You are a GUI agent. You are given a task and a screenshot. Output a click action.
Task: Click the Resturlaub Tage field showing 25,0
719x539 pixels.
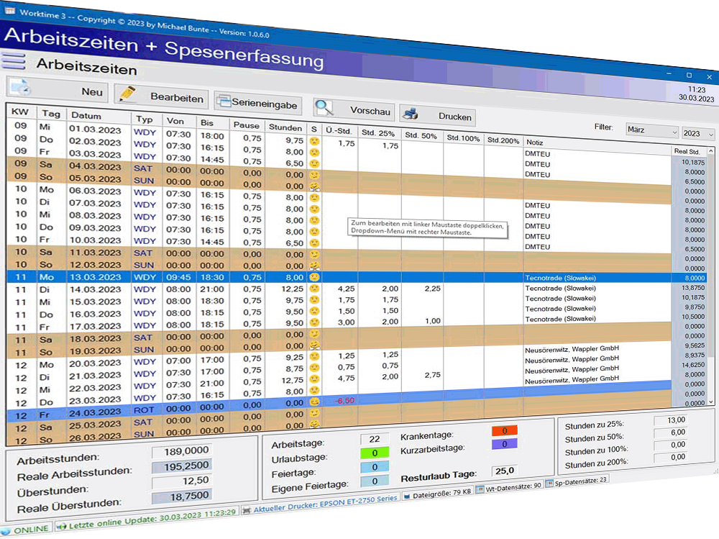click(505, 471)
